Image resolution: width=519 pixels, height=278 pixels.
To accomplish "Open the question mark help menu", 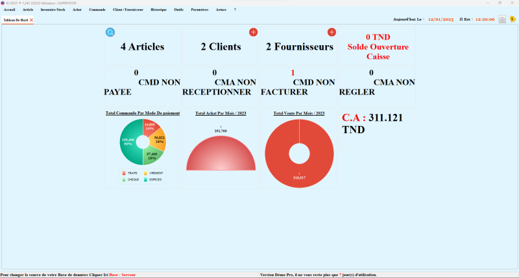I will click(x=235, y=10).
